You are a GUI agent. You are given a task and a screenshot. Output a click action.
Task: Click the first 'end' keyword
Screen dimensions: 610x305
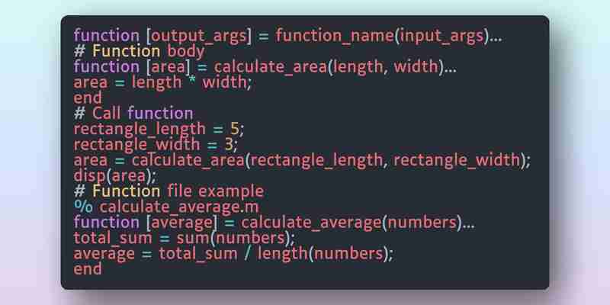coord(88,98)
